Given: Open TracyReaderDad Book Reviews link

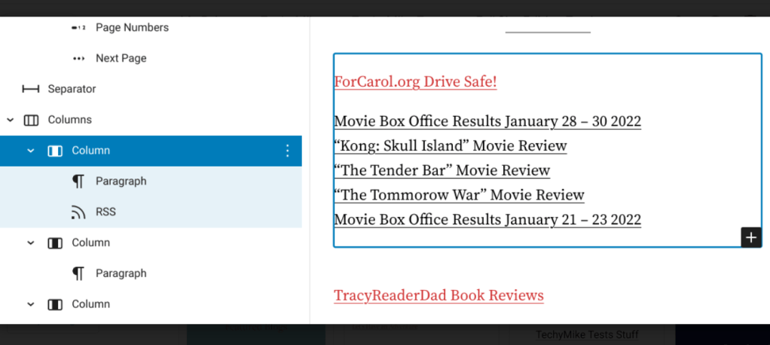Looking at the screenshot, I should [x=438, y=295].
